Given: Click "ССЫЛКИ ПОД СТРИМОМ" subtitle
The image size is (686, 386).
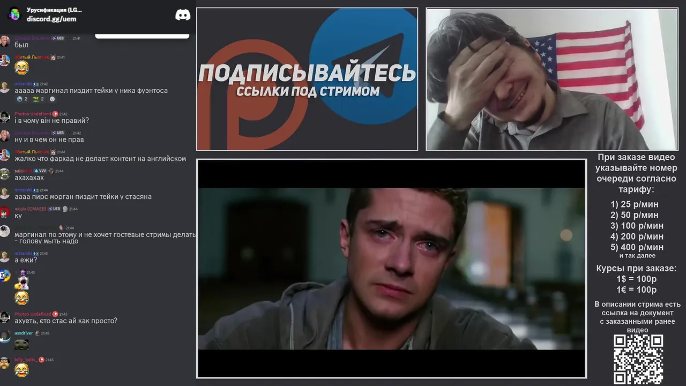Looking at the screenshot, I should tap(308, 91).
